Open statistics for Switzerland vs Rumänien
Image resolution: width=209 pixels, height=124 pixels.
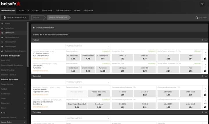pyautogui.click(x=205, y=71)
